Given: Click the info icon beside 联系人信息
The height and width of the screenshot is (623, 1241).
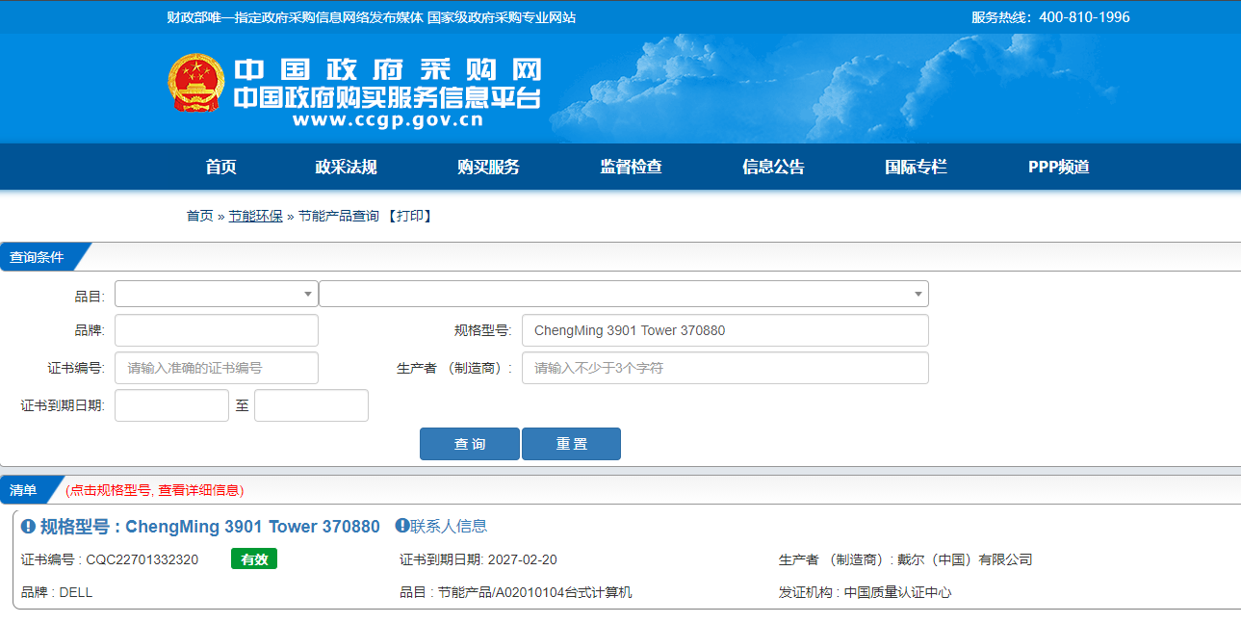Looking at the screenshot, I should click(401, 526).
